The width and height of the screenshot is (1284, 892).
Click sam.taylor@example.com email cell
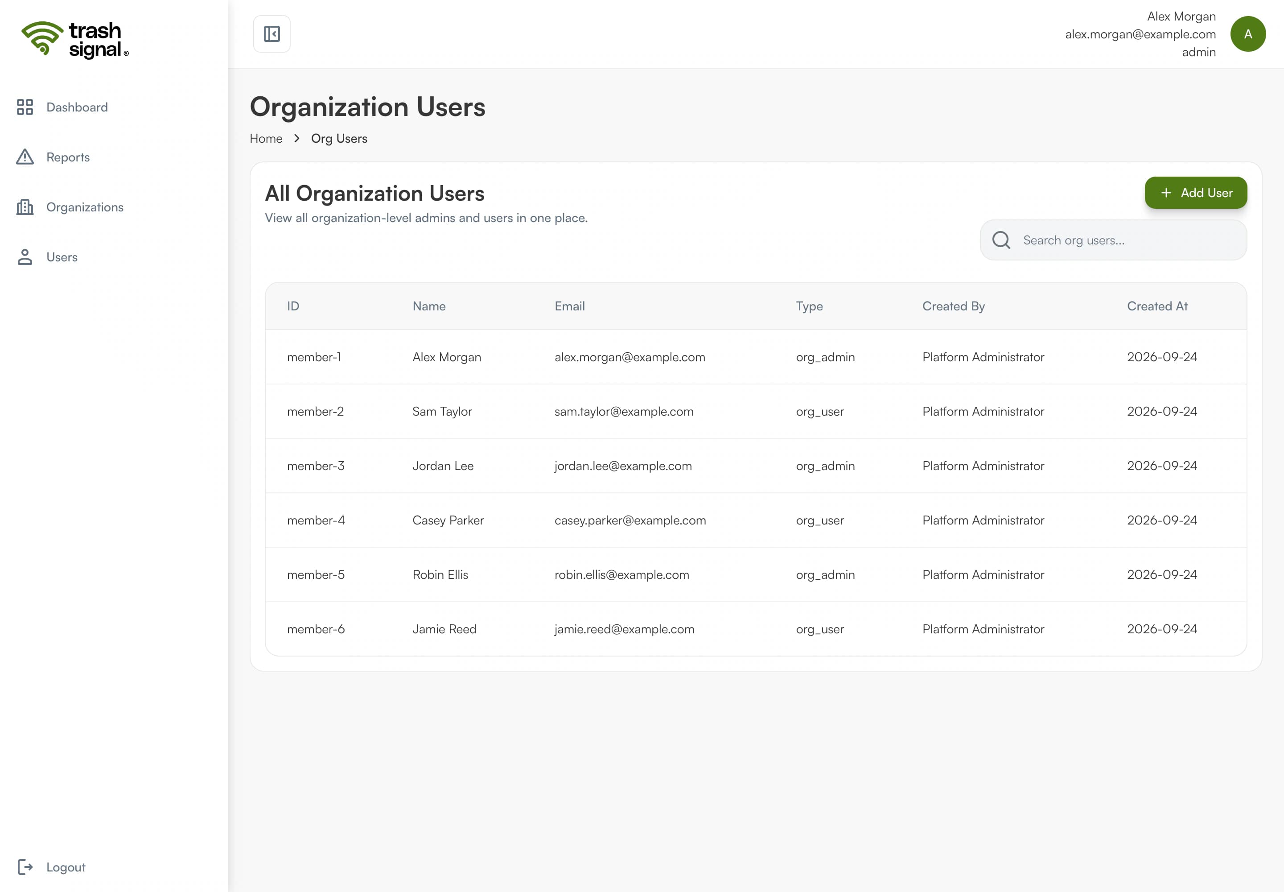(x=624, y=411)
